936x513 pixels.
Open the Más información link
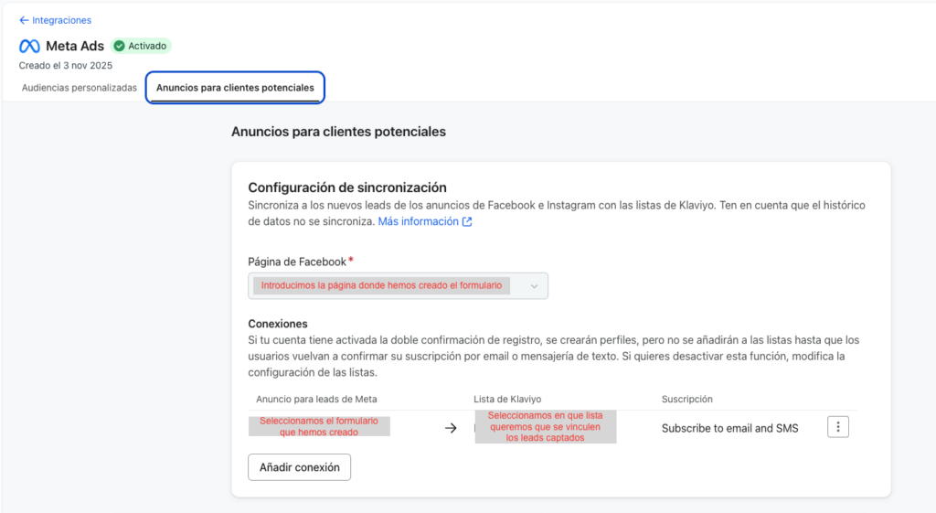[x=419, y=221]
